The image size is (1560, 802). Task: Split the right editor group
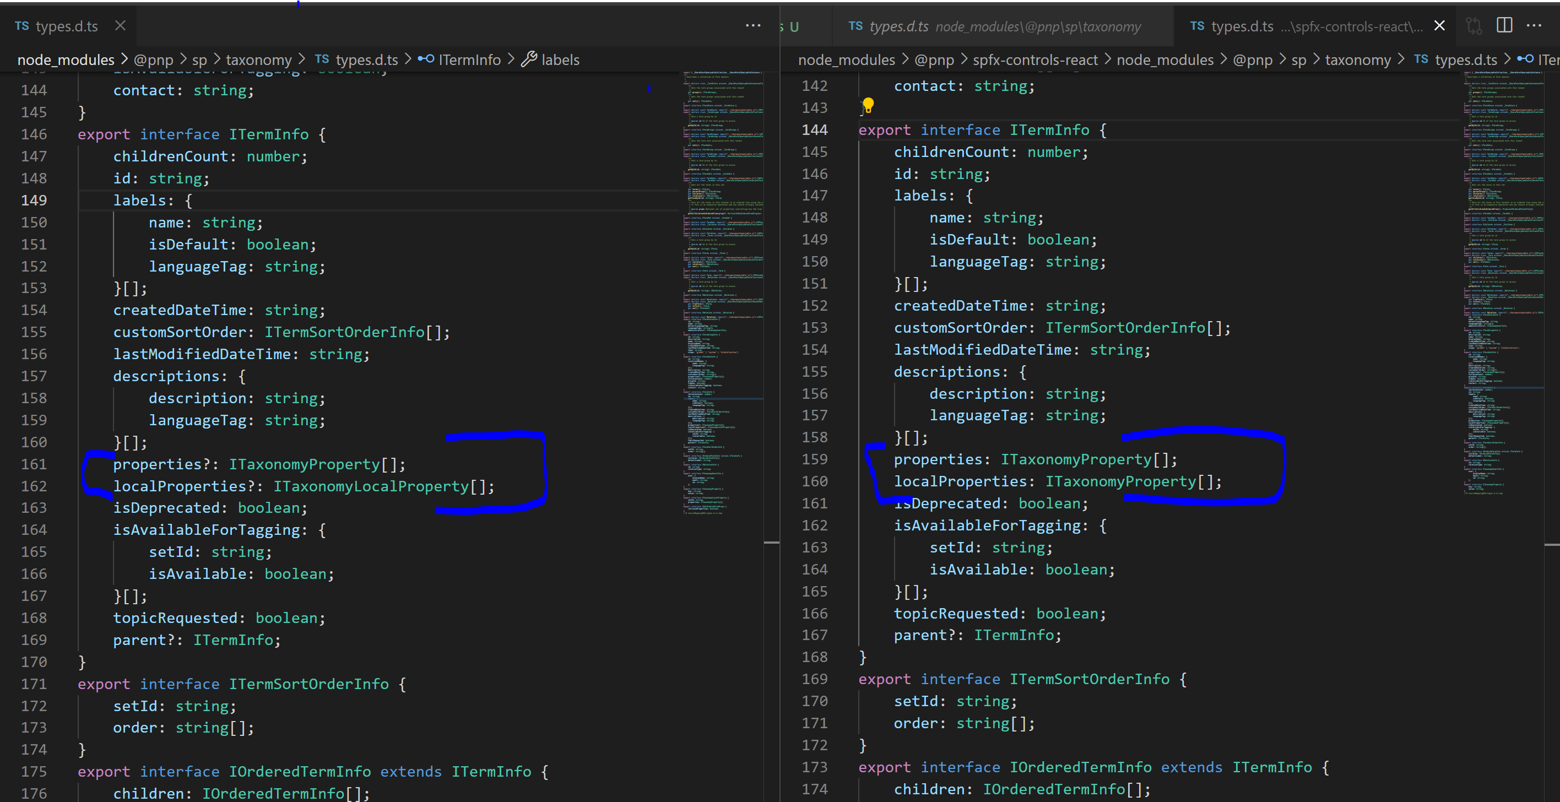point(1504,25)
